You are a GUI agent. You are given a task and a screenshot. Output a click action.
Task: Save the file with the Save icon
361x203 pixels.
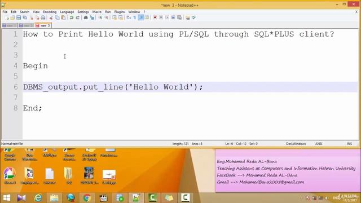19,17
